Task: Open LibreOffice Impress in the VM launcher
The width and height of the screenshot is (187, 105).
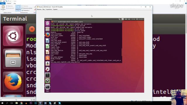Action: tap(47, 52)
